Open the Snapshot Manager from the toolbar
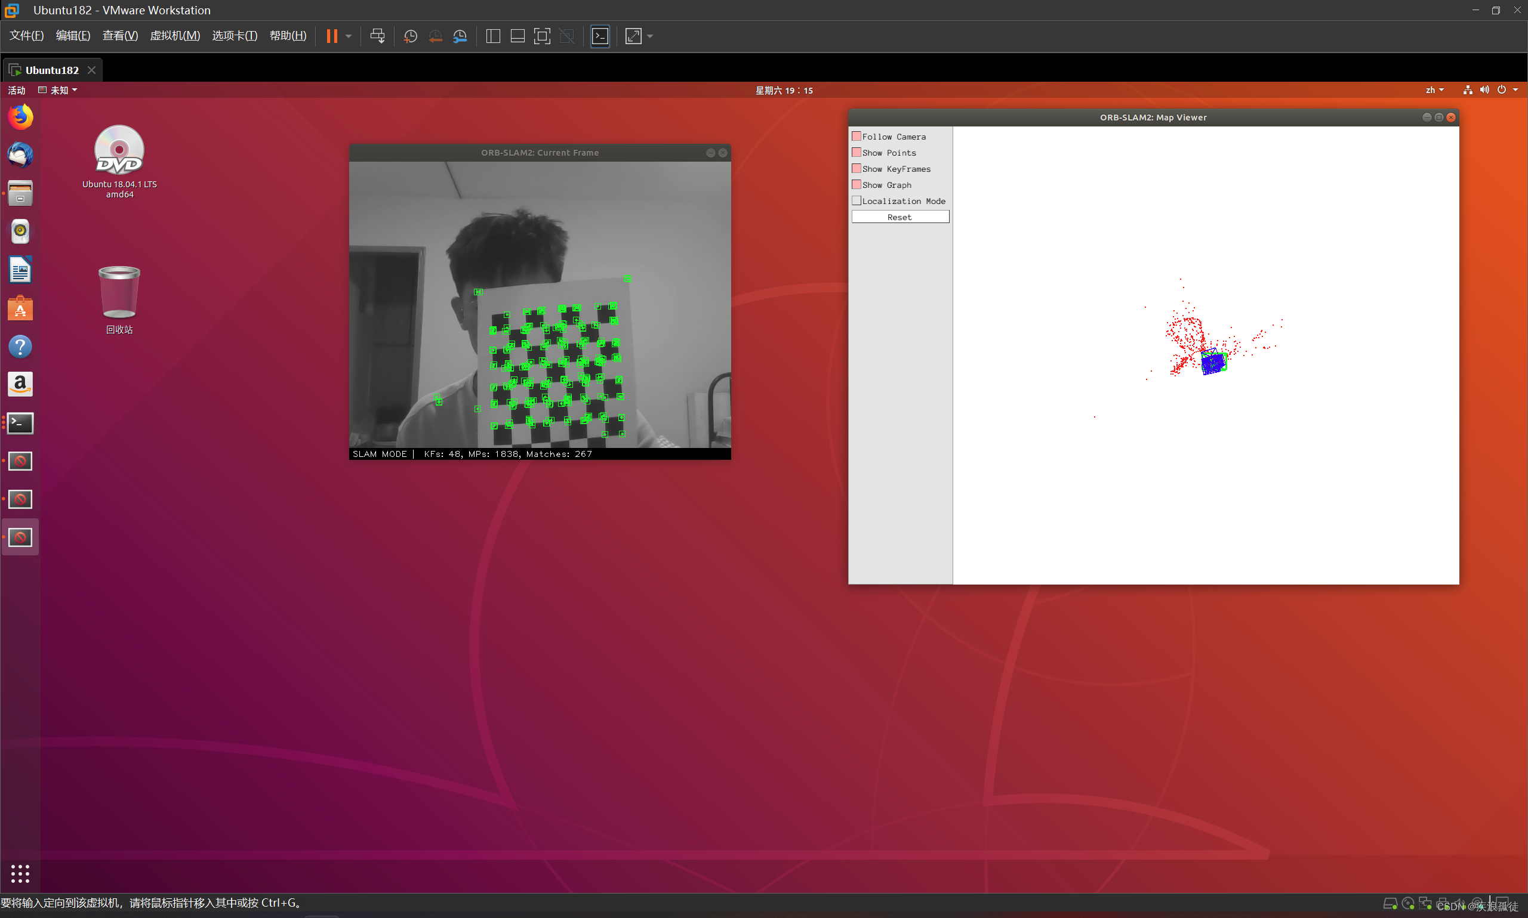 (460, 36)
